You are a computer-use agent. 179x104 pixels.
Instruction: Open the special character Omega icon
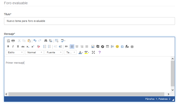122,47
